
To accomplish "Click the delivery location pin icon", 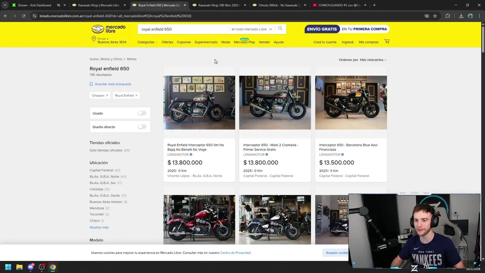I will (94, 39).
